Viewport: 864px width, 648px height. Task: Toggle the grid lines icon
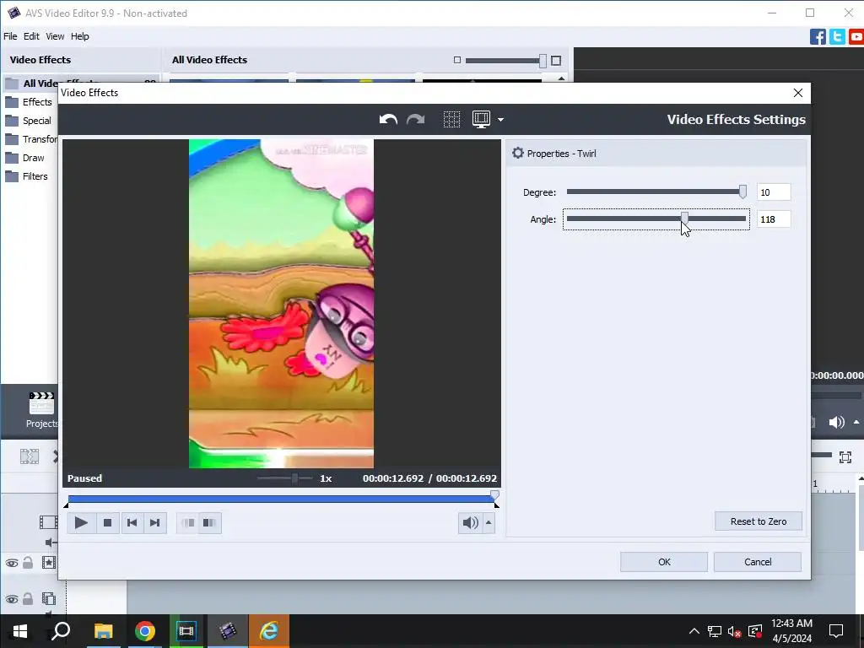tap(452, 120)
